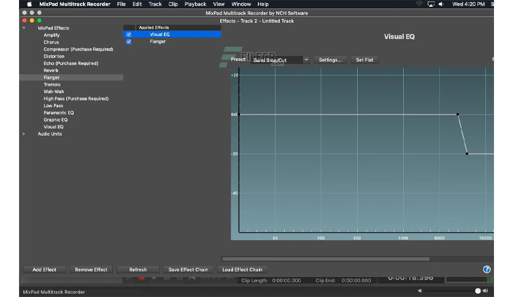Image resolution: width=513 pixels, height=297 pixels.
Task: Click the Refresh button
Action: 137,269
